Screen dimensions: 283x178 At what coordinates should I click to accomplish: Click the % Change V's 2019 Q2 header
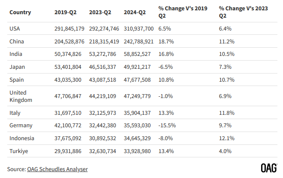pos(183,12)
